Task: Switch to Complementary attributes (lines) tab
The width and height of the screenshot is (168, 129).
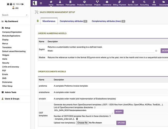Action: coord(108,21)
